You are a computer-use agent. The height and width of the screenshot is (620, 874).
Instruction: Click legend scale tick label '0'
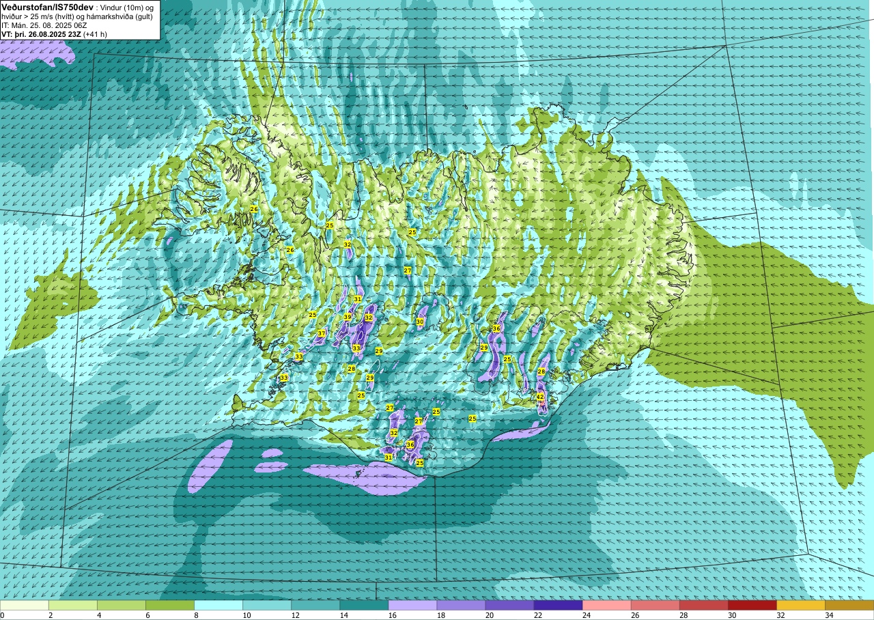(x=2, y=615)
